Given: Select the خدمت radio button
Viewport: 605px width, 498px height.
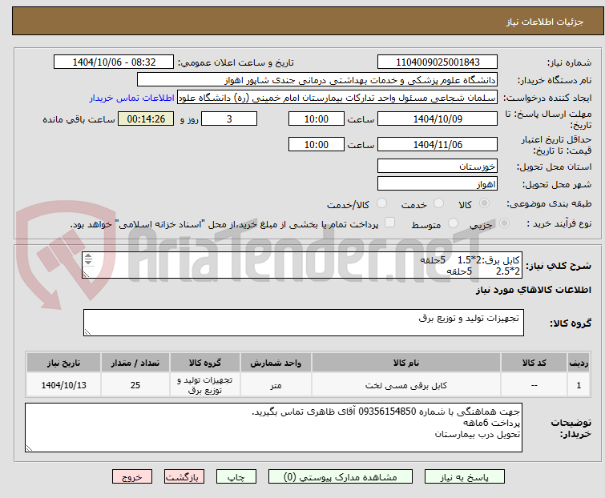Looking at the screenshot, I should (x=438, y=203).
